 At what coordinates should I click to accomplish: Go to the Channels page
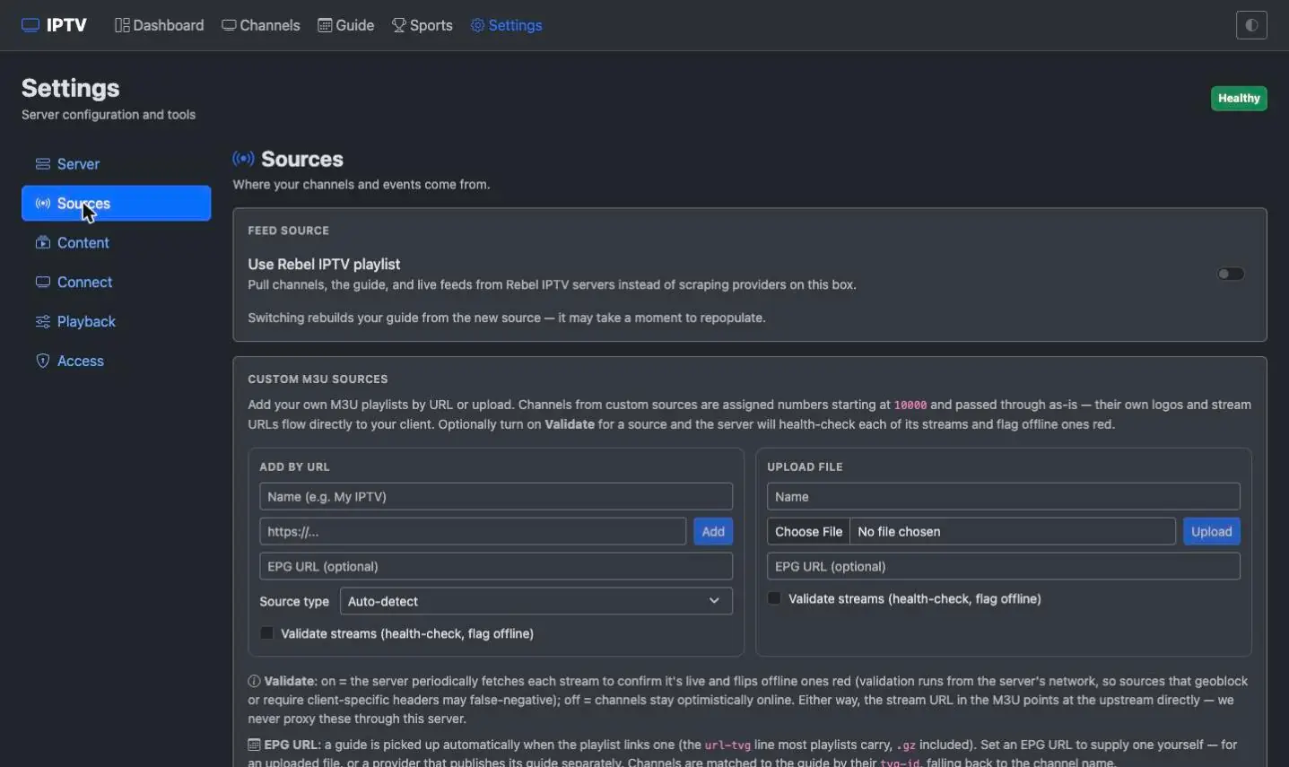tap(261, 25)
